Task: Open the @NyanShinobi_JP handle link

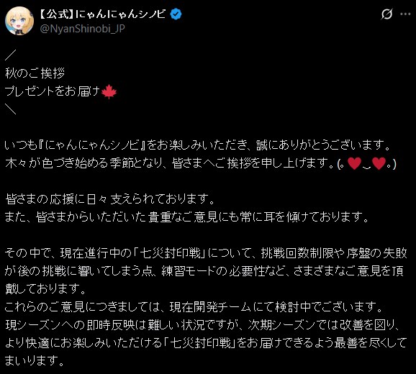Action: 82,28
